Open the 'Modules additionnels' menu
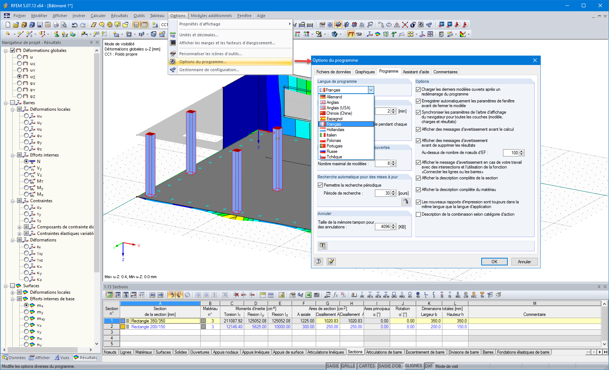The image size is (609, 370). pyautogui.click(x=211, y=16)
